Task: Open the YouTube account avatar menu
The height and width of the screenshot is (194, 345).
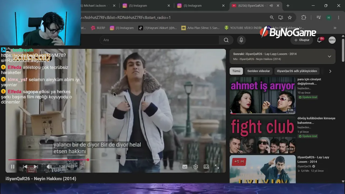Action: [332, 40]
